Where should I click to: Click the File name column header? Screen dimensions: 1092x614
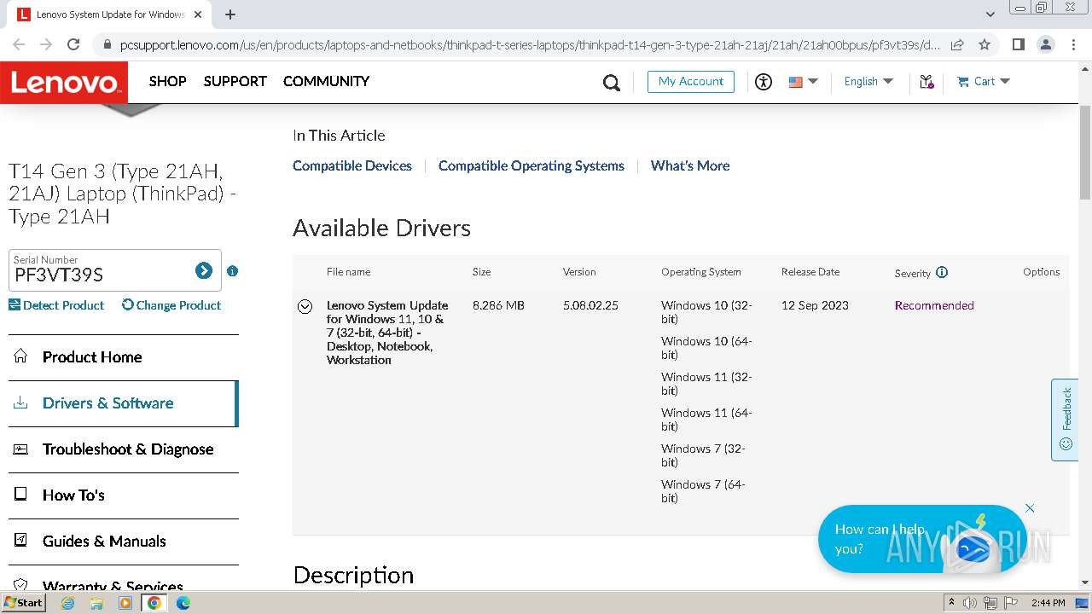(348, 272)
